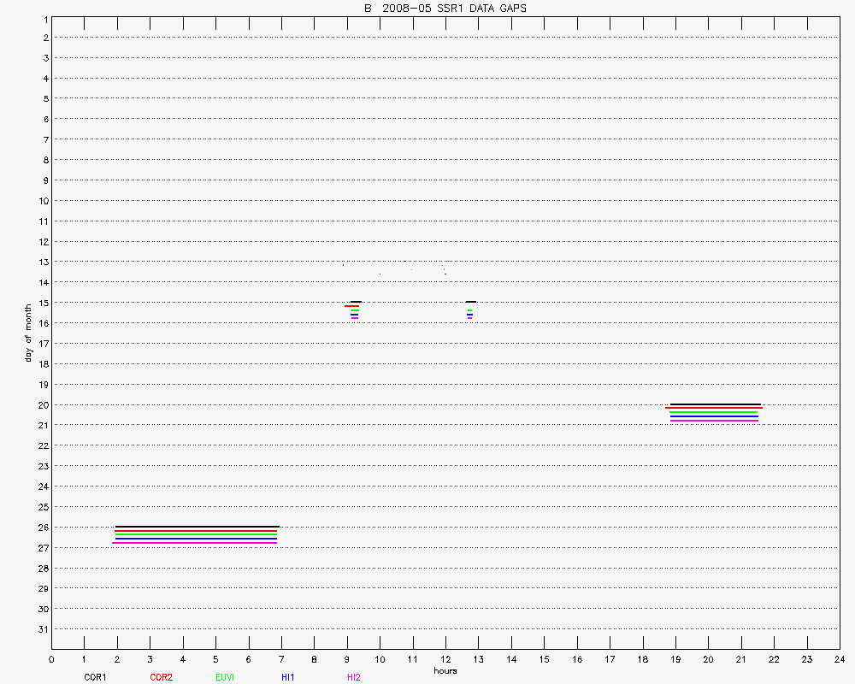Viewport: 855px width, 684px height.
Task: Click hour 0 tick label on x-axis
Action: (x=51, y=659)
